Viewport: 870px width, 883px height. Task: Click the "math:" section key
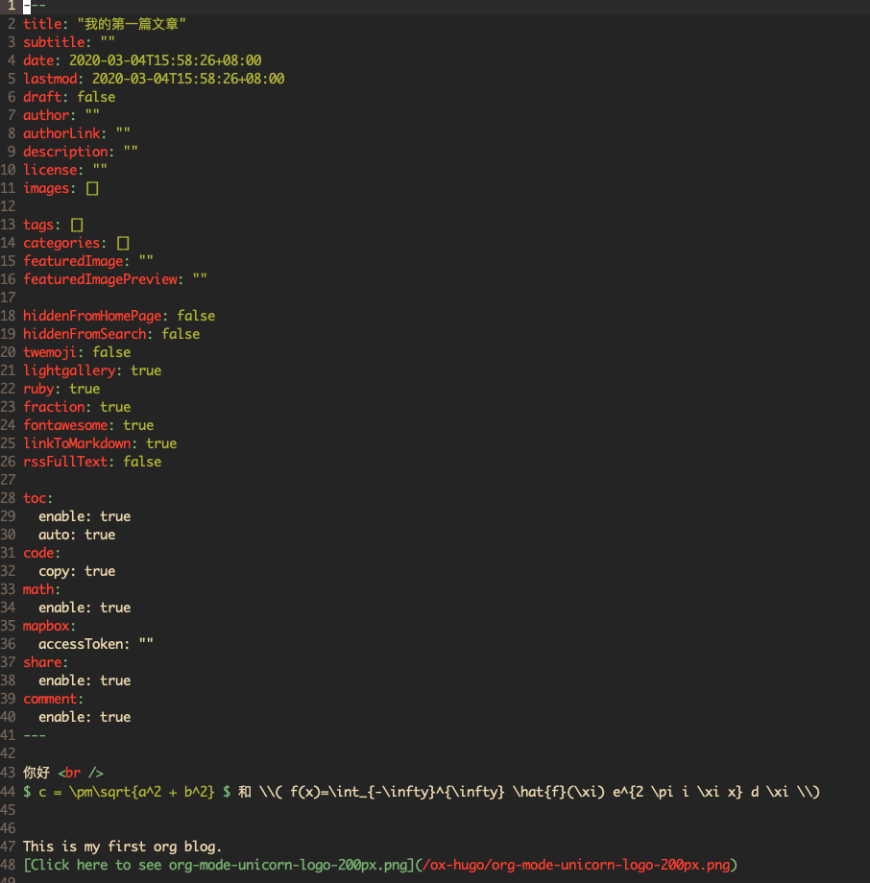[41, 589]
